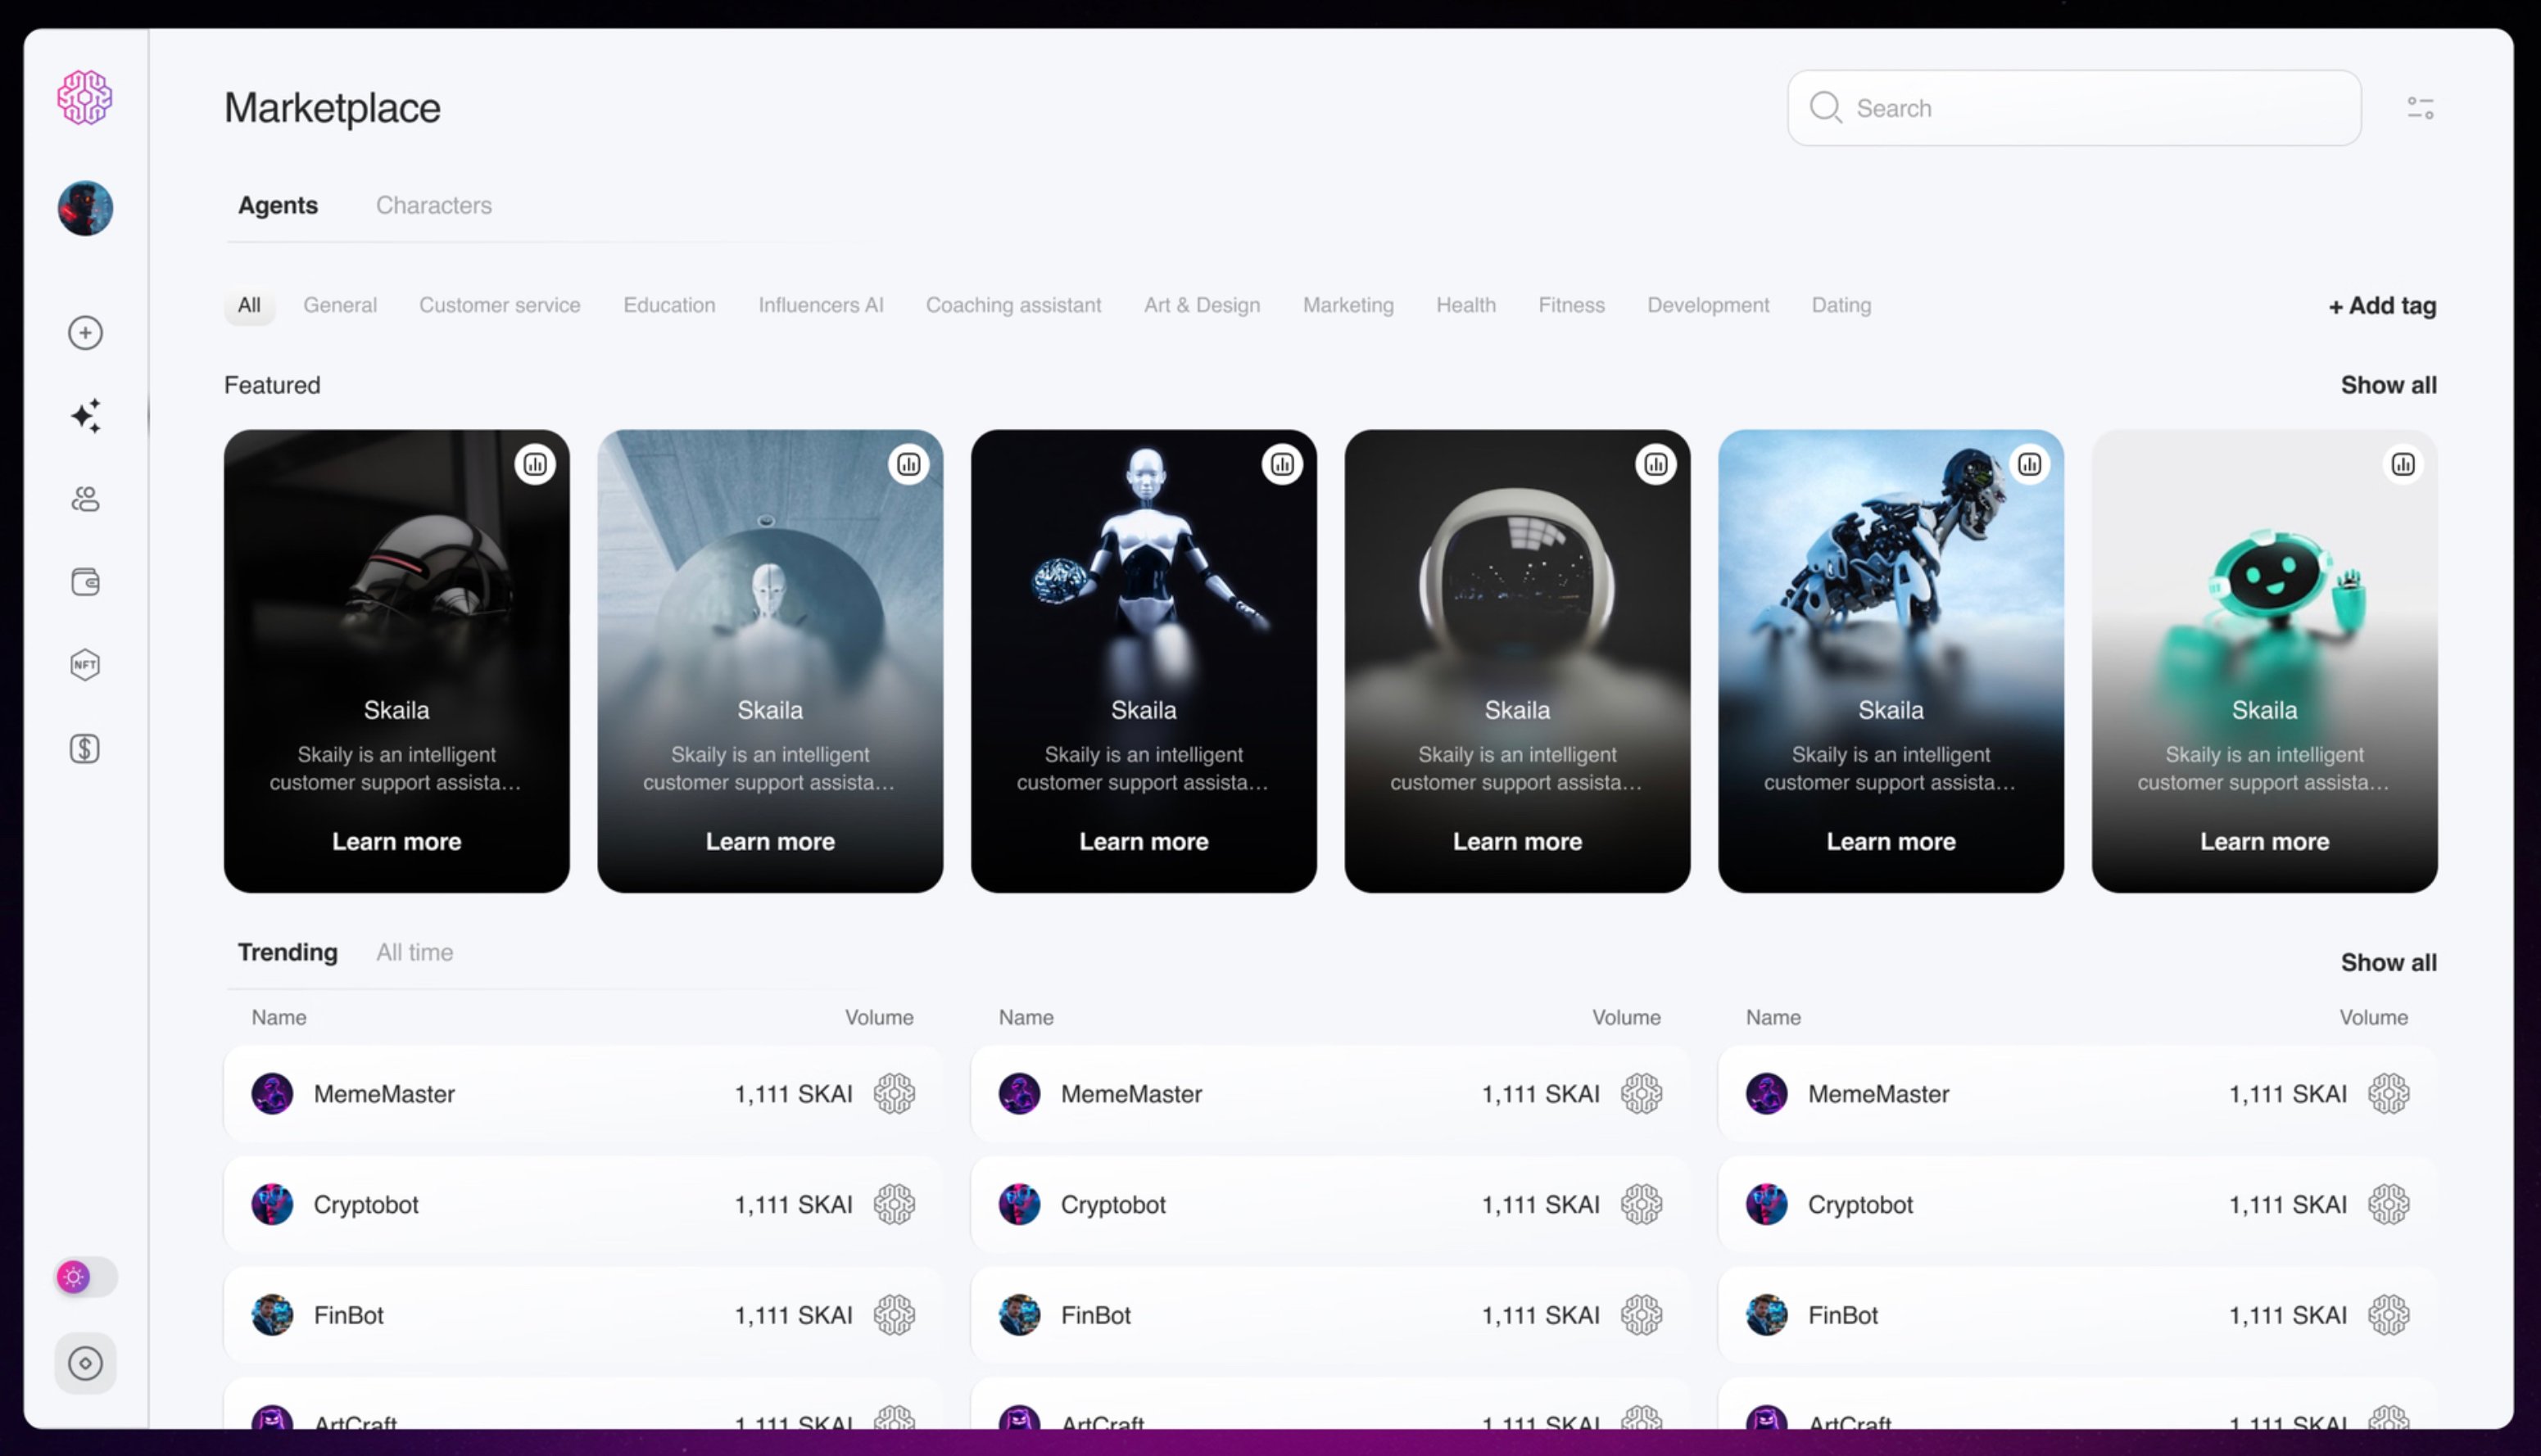The image size is (2541, 1456).
Task: Click Cryptobot avatar in the right trending column
Action: [x=1766, y=1205]
